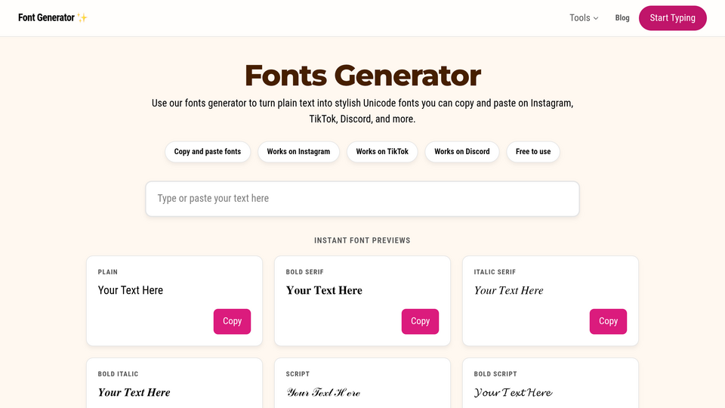Open the Tools dropdown menu
Screen dimensions: 725x408
[x=584, y=18]
